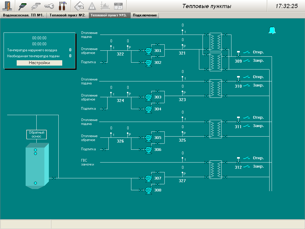
Task: Open the Подключение tab
Action: 145,15
